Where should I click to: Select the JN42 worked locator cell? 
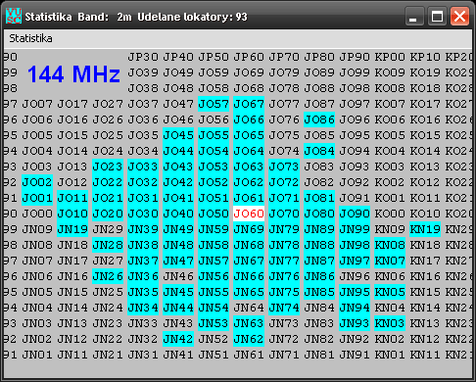point(178,339)
